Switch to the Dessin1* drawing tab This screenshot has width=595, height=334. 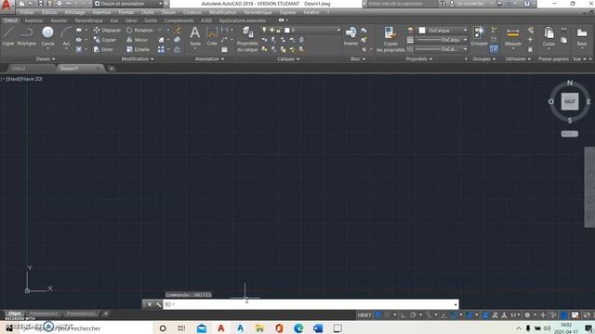(81, 69)
